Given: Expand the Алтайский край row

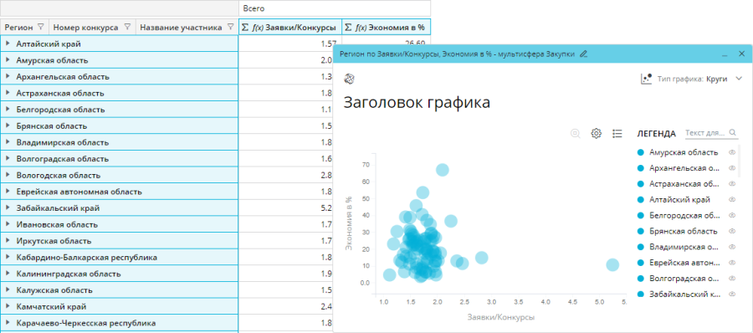Looking at the screenshot, I should point(8,44).
